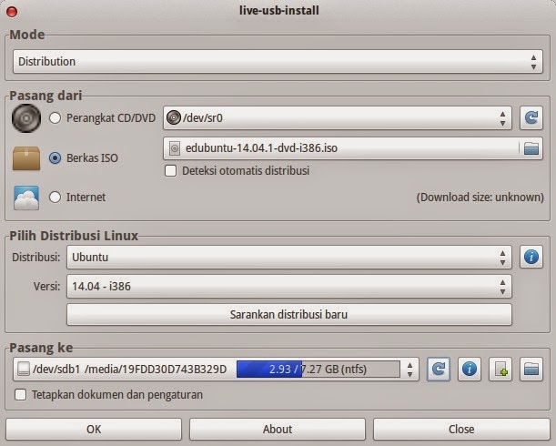556x446 pixels.
Task: Click the CD/DVD disc icon
Action: click(26, 118)
